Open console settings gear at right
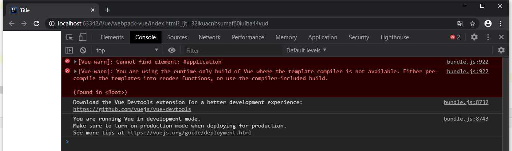This screenshot has width=512, height=151. 501,50
